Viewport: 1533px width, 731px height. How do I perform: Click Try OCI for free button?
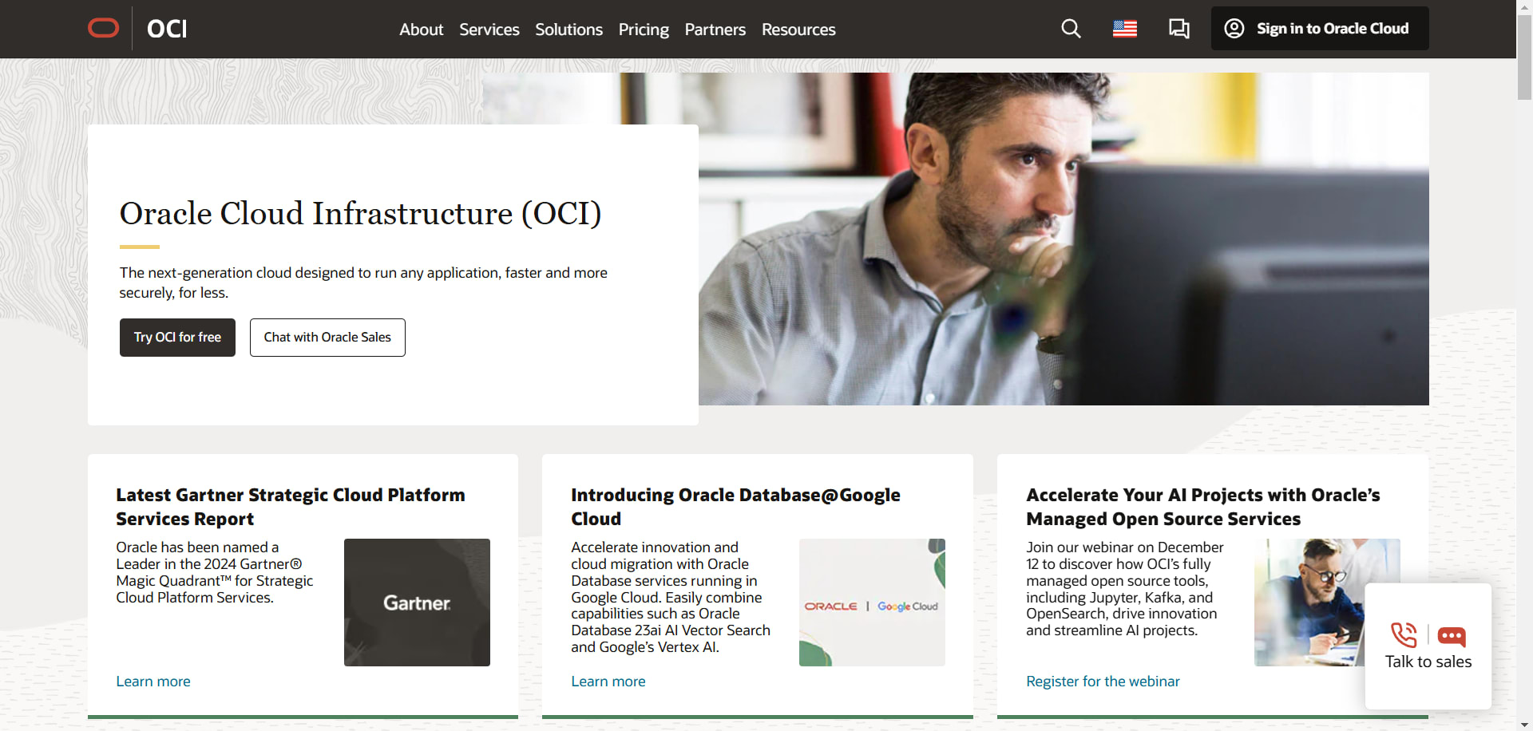point(177,338)
